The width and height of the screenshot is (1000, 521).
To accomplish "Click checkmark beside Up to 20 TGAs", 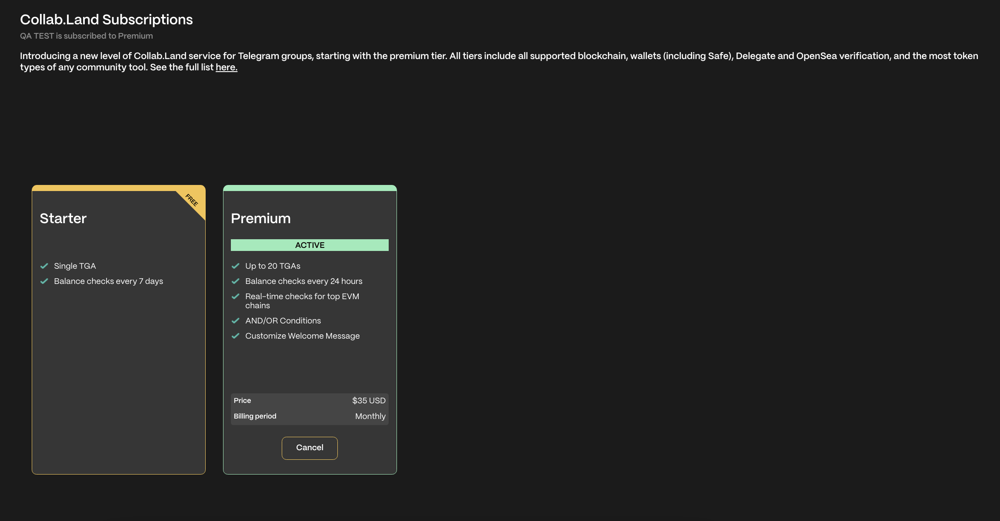I will (x=235, y=266).
